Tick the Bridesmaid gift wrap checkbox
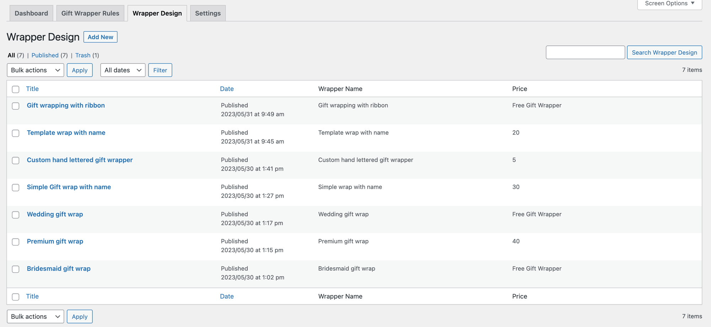This screenshot has width=711, height=327. click(x=16, y=269)
